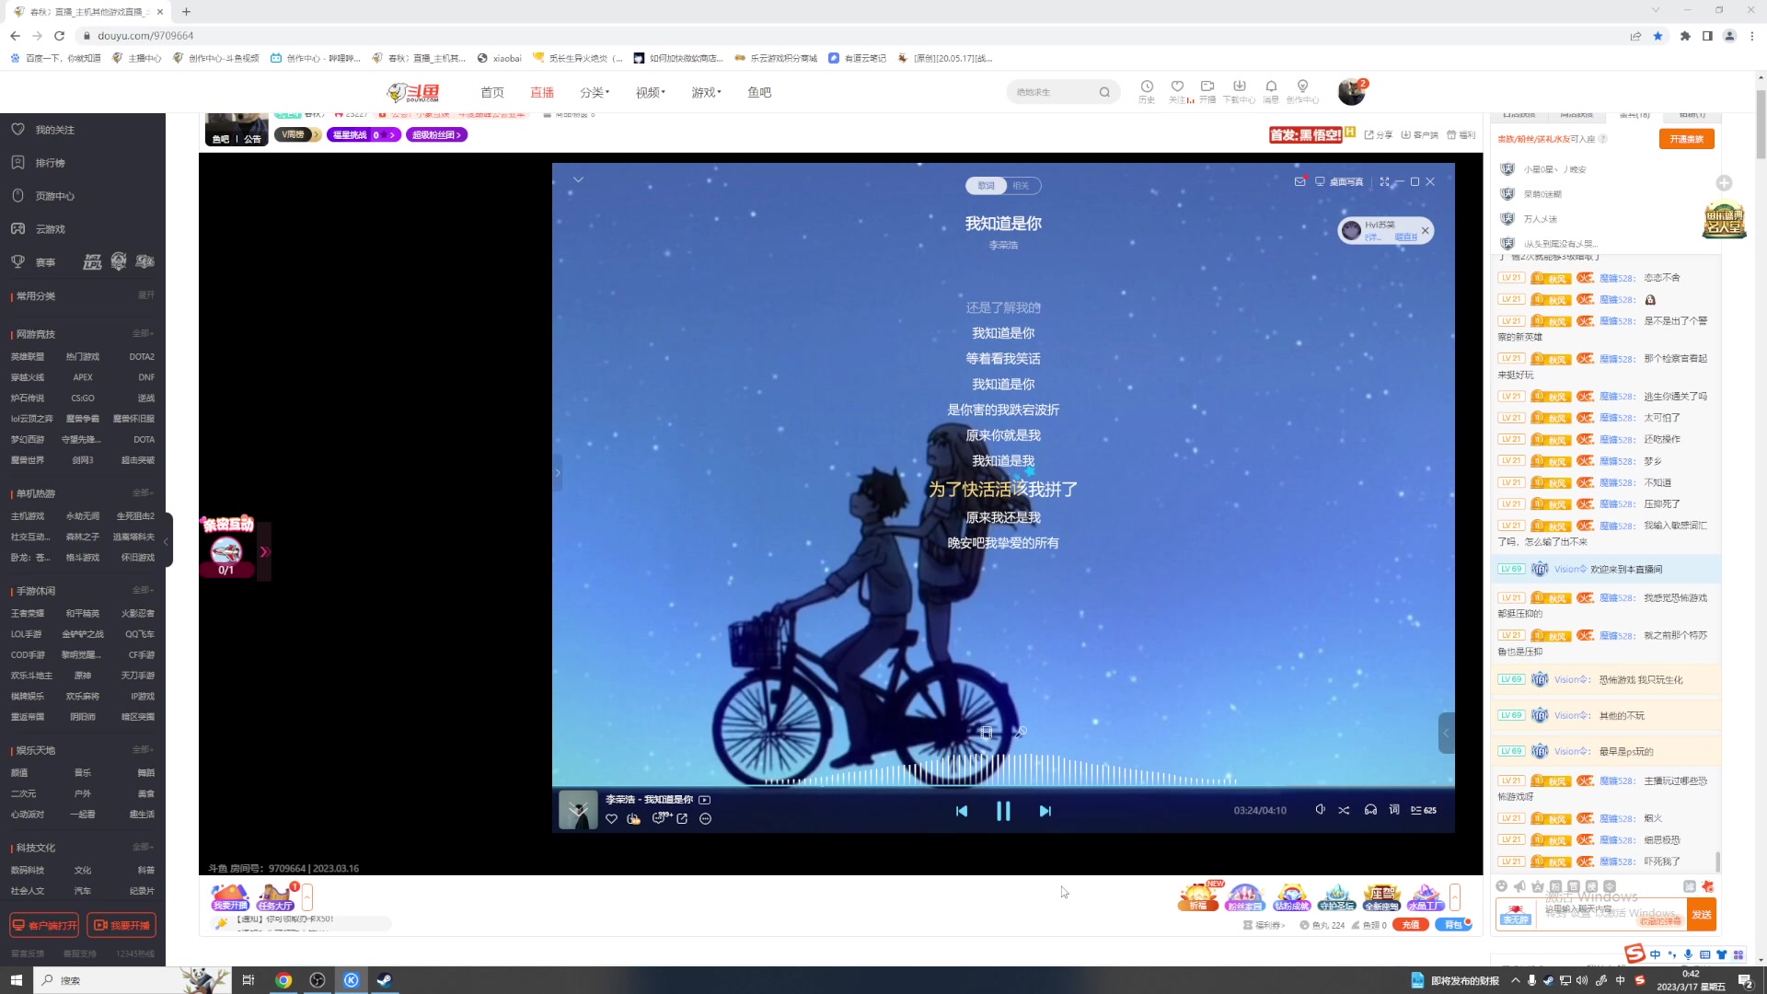Expand 全部 for 单机热游 category
Screen dimensions: 1767x994
tap(143, 493)
